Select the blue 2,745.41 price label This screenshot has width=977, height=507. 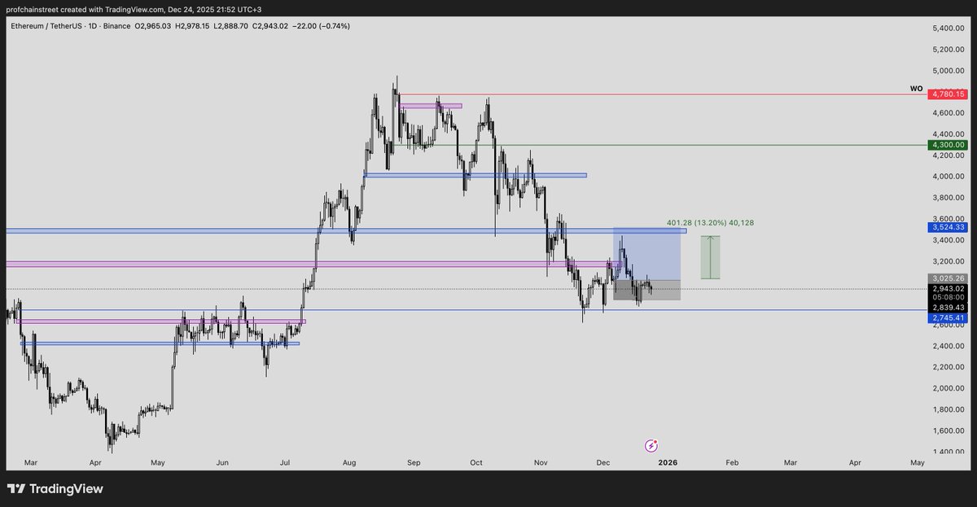click(949, 317)
